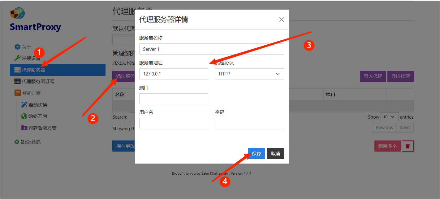Viewport: 440px width, 199px height.
Task: Save the server with the 保存 button
Action: point(256,153)
